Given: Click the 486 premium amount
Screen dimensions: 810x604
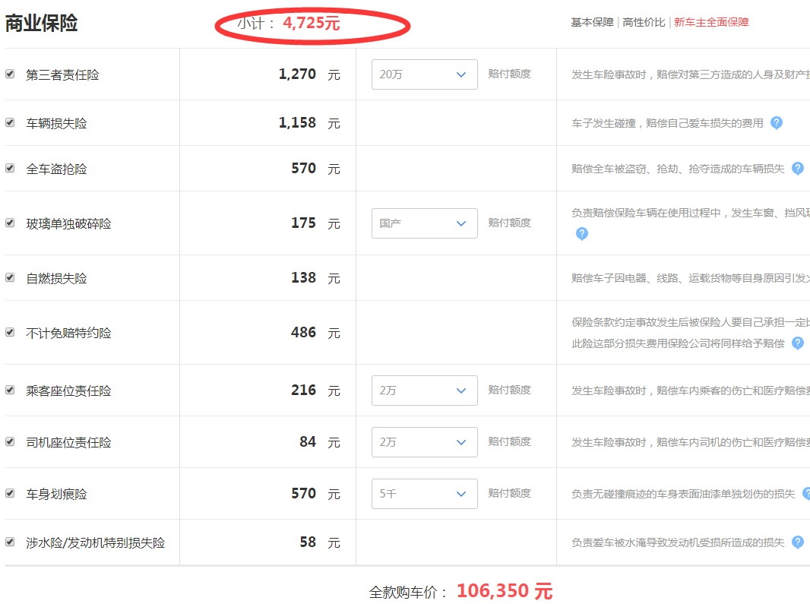Looking at the screenshot, I should pyautogui.click(x=303, y=333).
